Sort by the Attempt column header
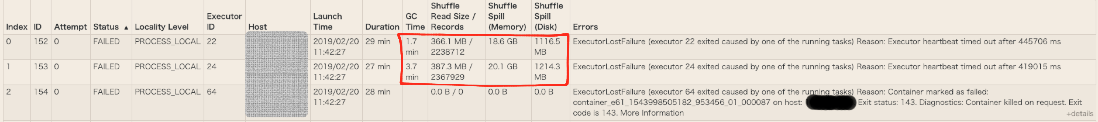This screenshot has width=1098, height=122. 70,27
